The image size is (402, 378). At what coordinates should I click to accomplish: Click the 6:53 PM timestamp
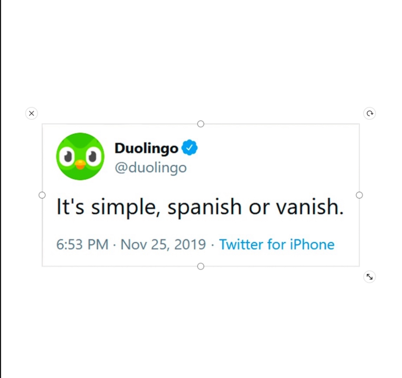[82, 245]
